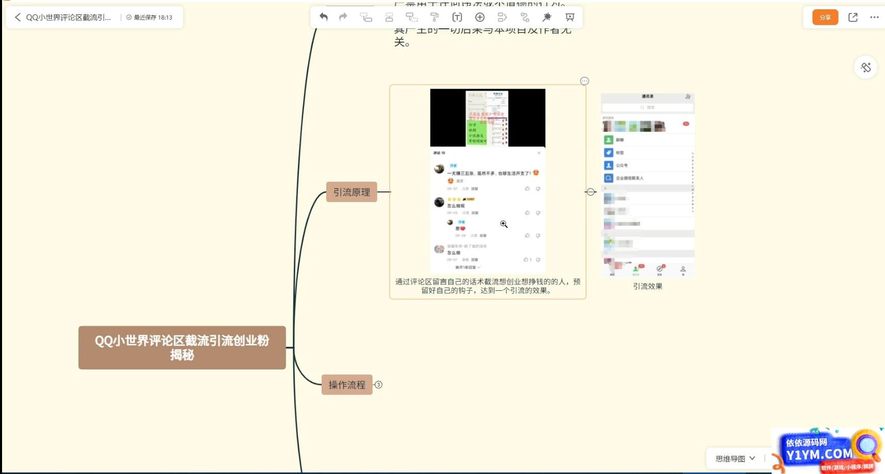The image size is (885, 474).
Task: Open the comment section screenshot image
Action: point(488,181)
